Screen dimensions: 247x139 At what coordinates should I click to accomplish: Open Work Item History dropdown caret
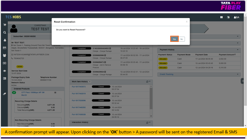tap(150, 81)
